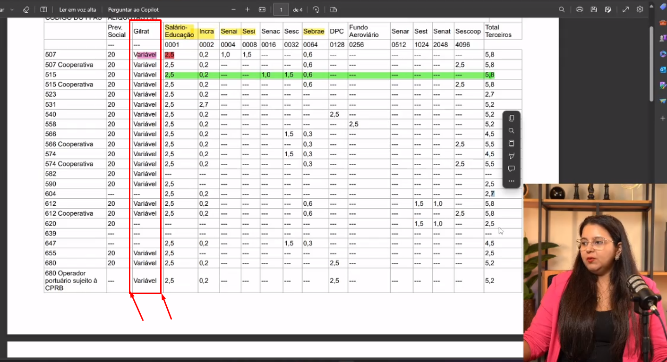Image resolution: width=667 pixels, height=362 pixels.
Task: Click the Save As icon with pencil
Action: click(608, 9)
